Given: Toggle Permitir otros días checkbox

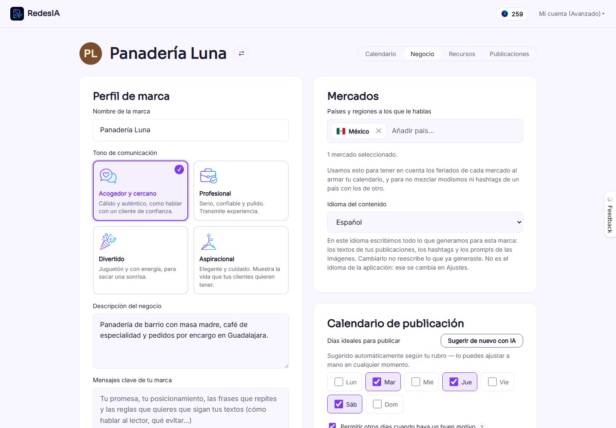Looking at the screenshot, I should click(332, 426).
